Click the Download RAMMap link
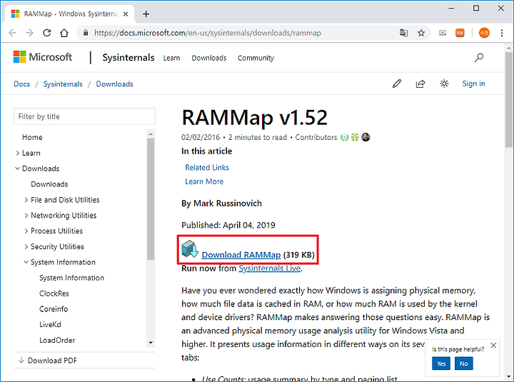This screenshot has height=382, width=514. pyautogui.click(x=241, y=255)
